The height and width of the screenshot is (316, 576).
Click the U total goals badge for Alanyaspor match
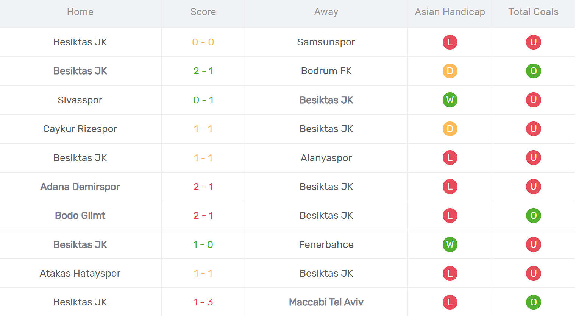pyautogui.click(x=533, y=158)
